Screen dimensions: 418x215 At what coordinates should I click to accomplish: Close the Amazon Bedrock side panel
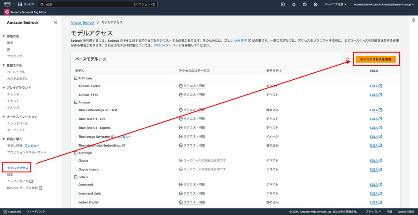coord(56,22)
